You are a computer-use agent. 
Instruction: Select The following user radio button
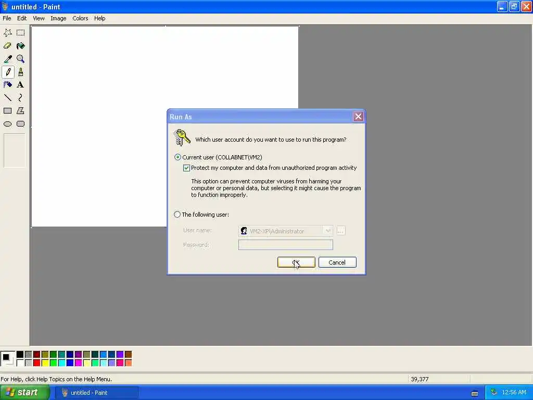[177, 214]
